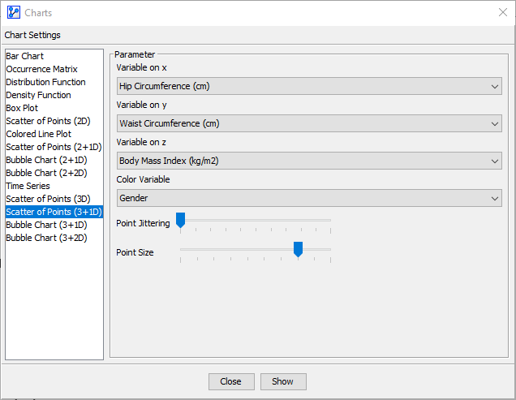
Task: Close the Charts dialog window
Action: tap(501, 12)
